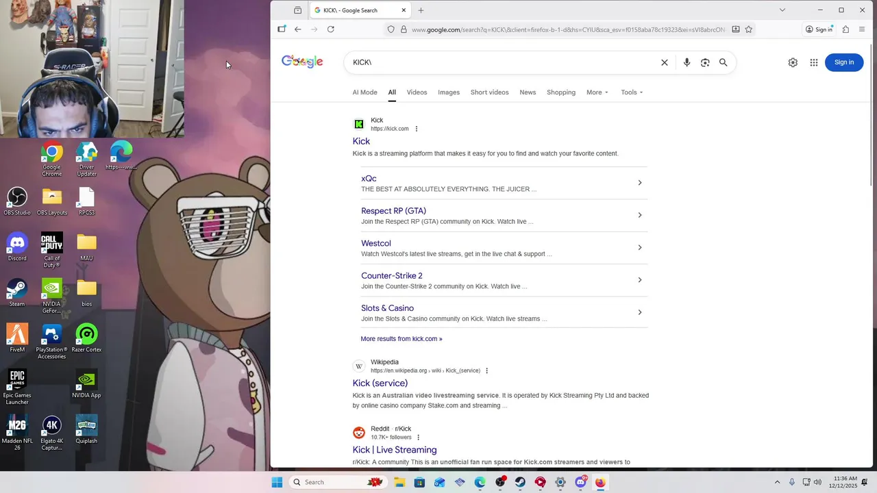Click the Google search input field
The width and height of the screenshot is (877, 493).
coord(504,62)
